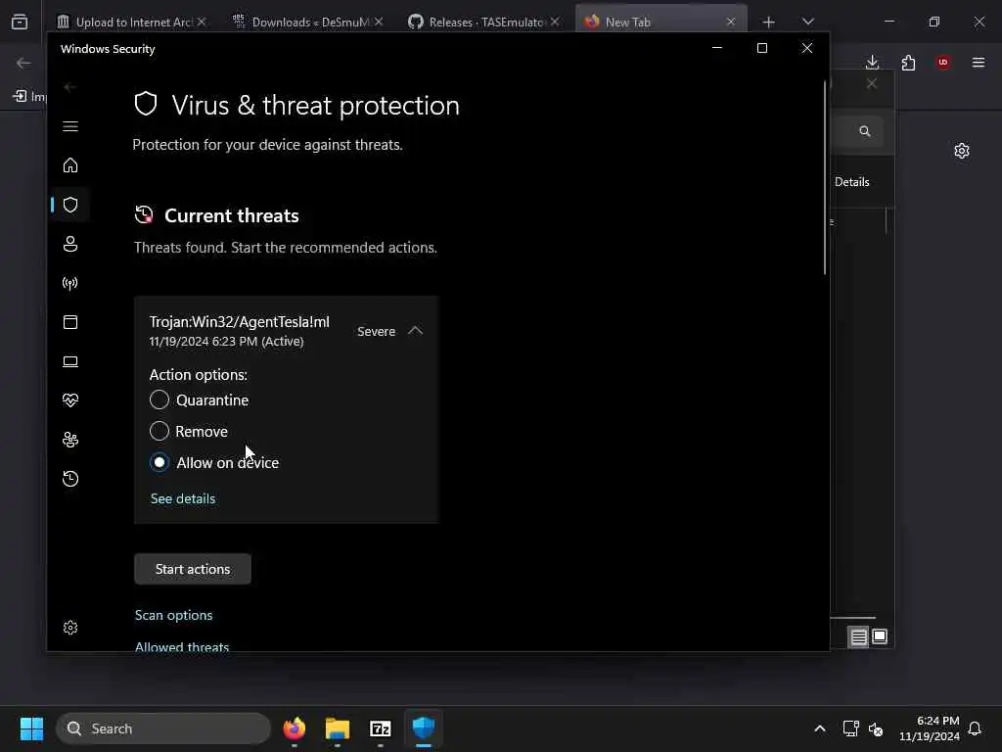Click the taskbar Search box
Image resolution: width=1002 pixels, height=752 pixels.
[163, 728]
